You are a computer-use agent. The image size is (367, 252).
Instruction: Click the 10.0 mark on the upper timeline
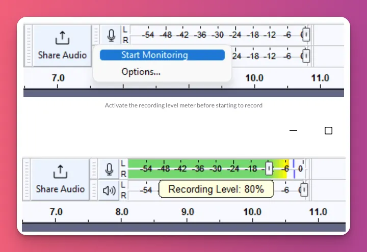[x=254, y=78]
